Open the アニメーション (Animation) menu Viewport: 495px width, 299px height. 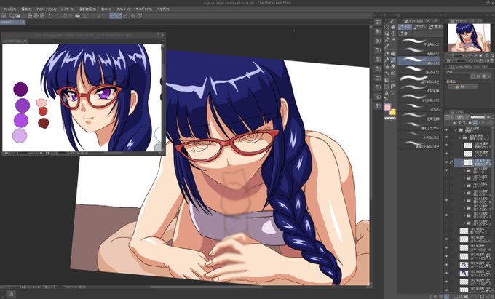(47, 9)
